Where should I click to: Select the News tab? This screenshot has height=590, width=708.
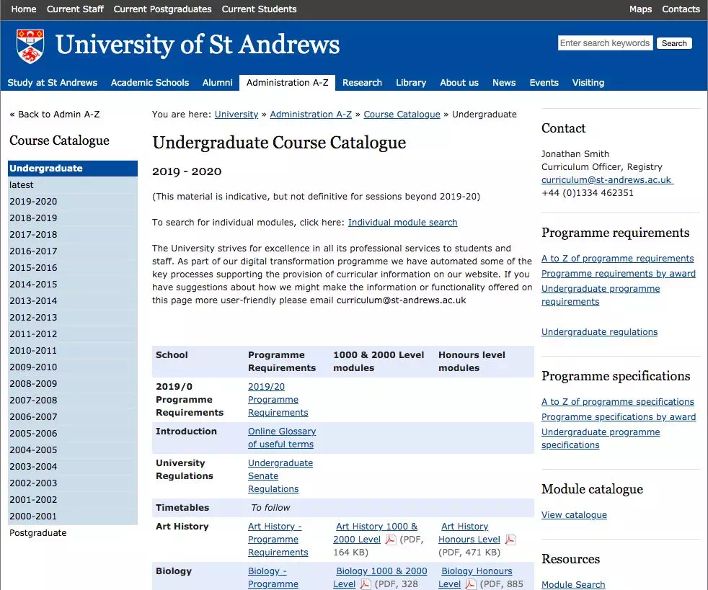(504, 83)
